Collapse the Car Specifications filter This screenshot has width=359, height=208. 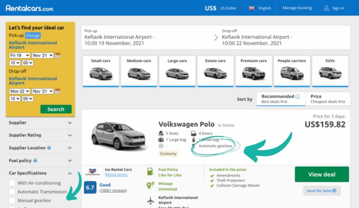40,173
